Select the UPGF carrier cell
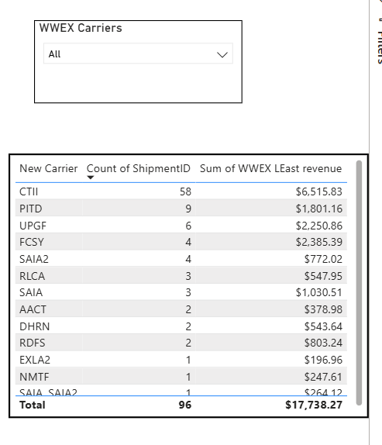 pyautogui.click(x=33, y=226)
